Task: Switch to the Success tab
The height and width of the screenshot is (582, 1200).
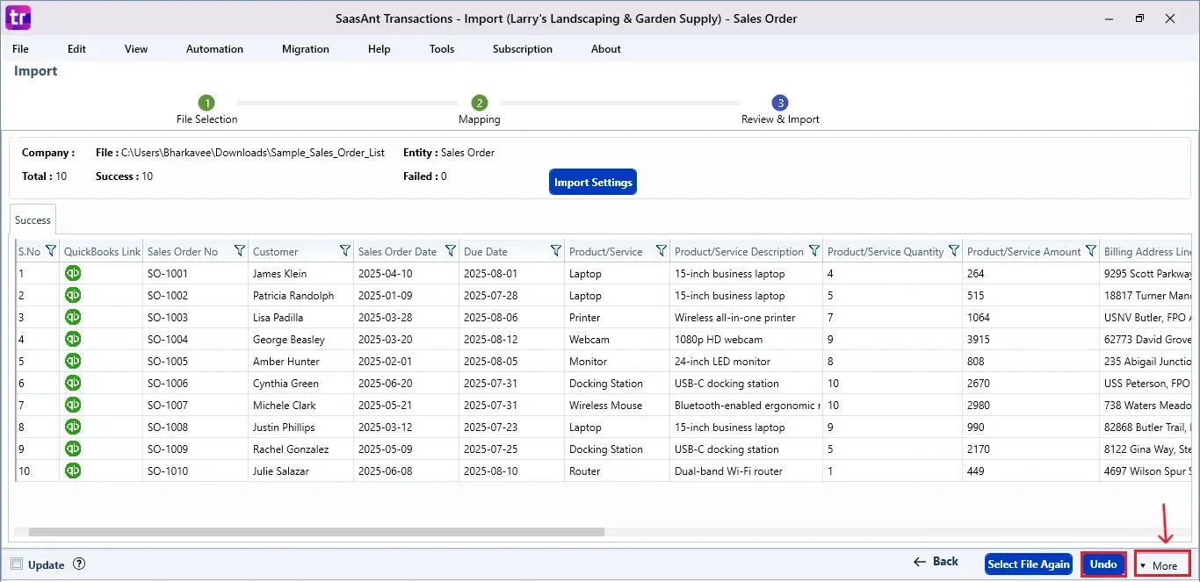Action: click(33, 220)
